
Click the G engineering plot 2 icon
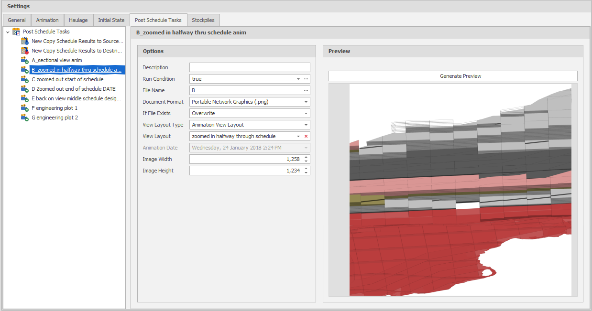(x=25, y=118)
